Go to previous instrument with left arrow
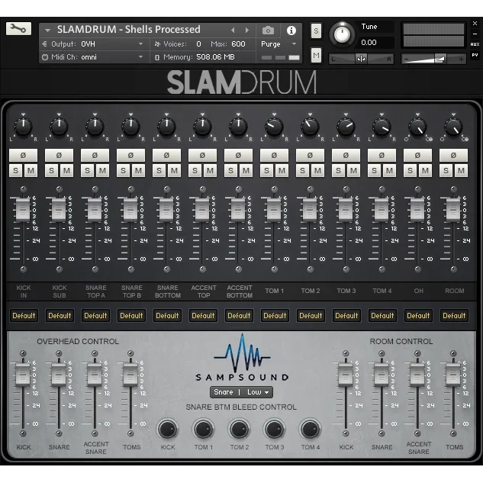Image resolution: width=483 pixels, height=483 pixels. 233,31
